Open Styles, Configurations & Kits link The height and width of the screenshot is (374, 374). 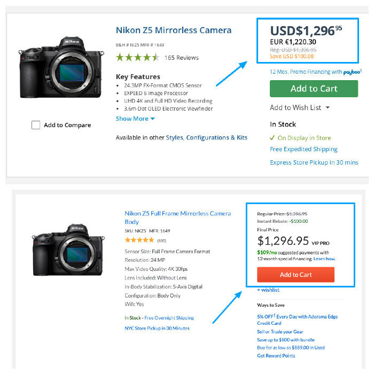point(206,137)
